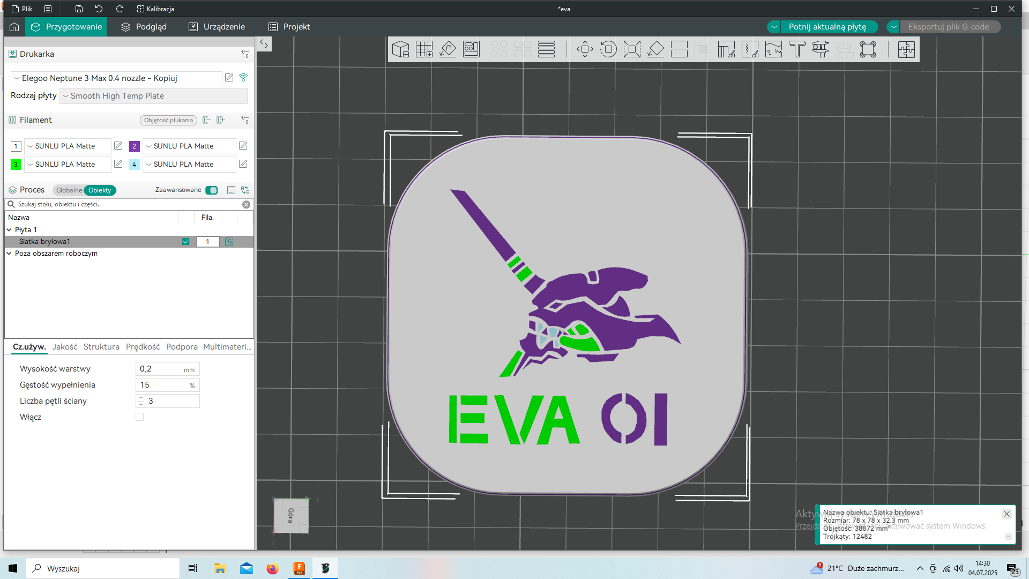This screenshot has height=579, width=1029.
Task: Click the Objętość płukania button
Action: [168, 120]
